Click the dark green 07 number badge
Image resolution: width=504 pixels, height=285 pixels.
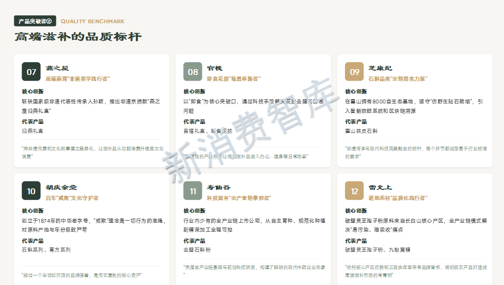[31, 72]
